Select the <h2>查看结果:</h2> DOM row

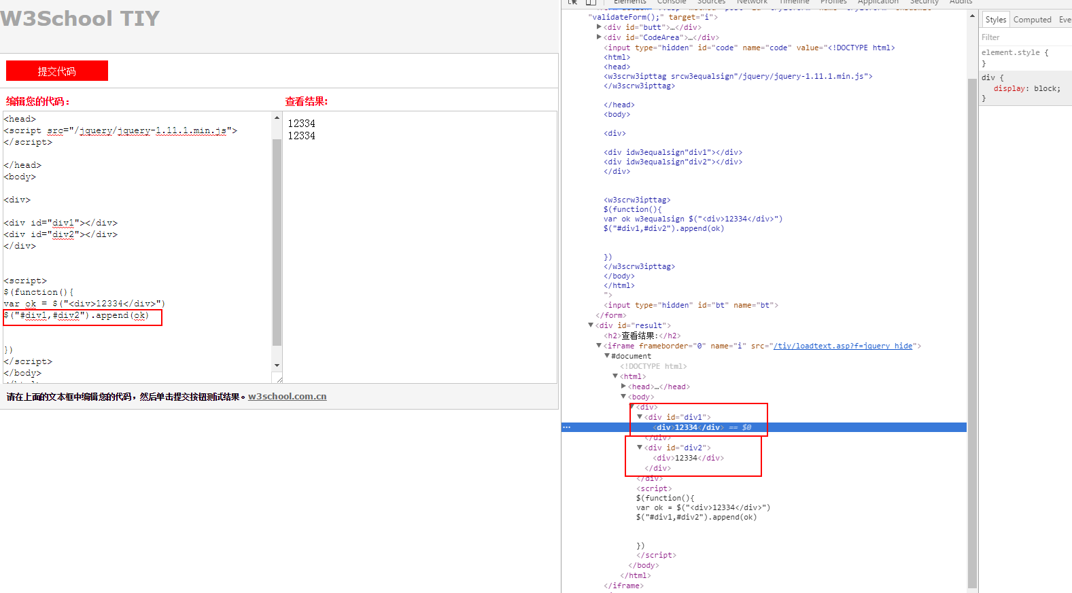point(642,336)
